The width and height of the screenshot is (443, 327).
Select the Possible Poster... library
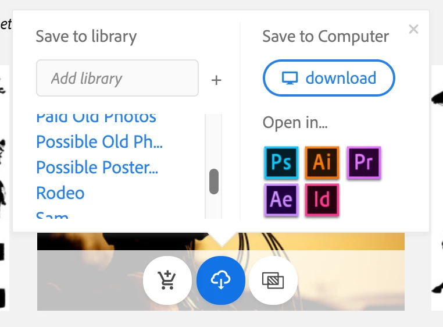click(x=97, y=167)
